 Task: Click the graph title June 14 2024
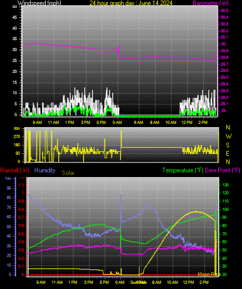[131, 3]
